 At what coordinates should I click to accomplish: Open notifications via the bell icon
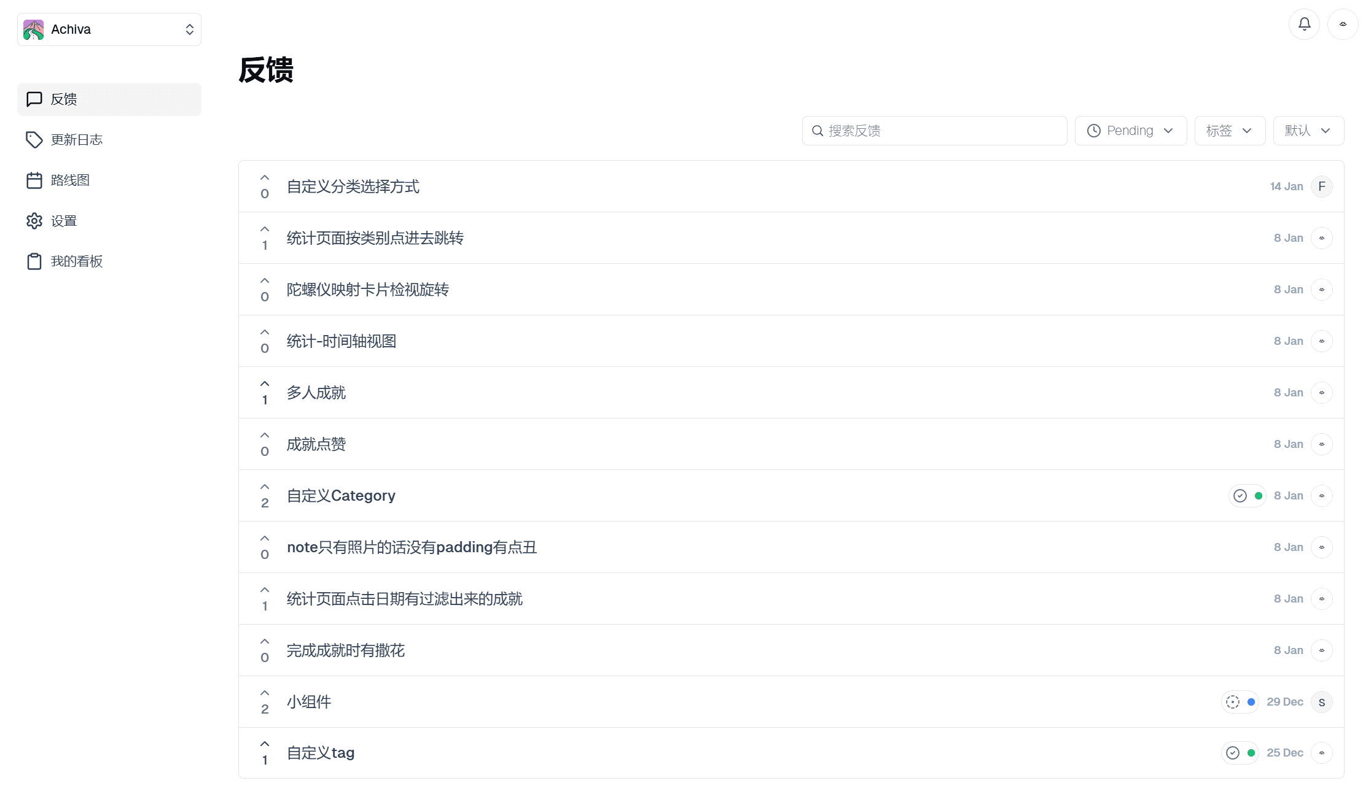coord(1304,25)
